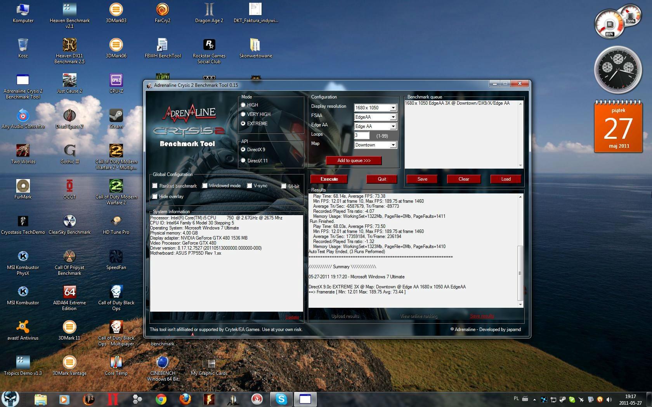Click Add to queue button
This screenshot has height=407, width=652.
point(354,160)
